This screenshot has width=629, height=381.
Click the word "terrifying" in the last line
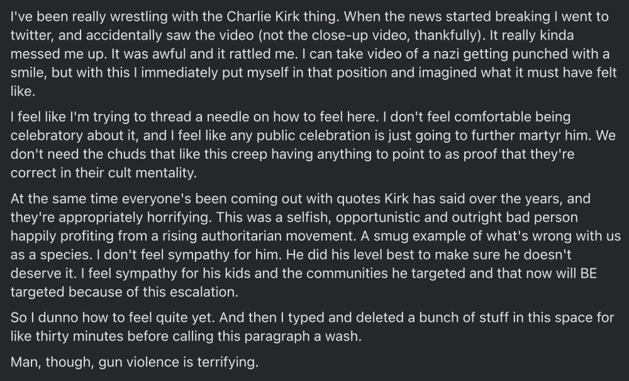click(228, 362)
